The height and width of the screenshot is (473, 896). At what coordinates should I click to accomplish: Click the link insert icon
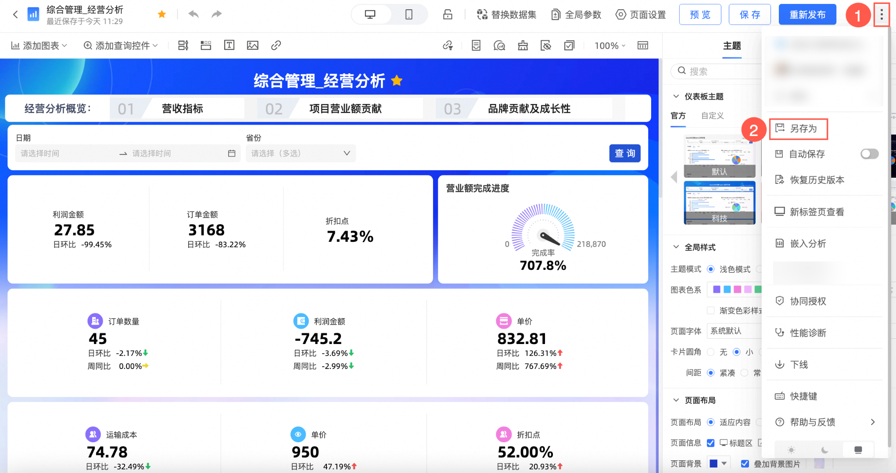coord(276,45)
